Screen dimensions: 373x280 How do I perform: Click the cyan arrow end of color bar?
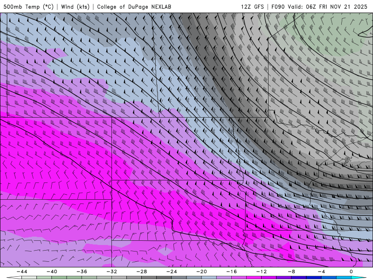[359, 278]
